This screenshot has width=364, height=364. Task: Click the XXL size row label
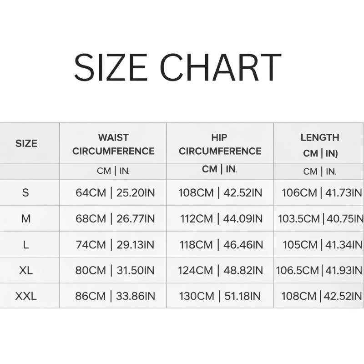coord(26,297)
